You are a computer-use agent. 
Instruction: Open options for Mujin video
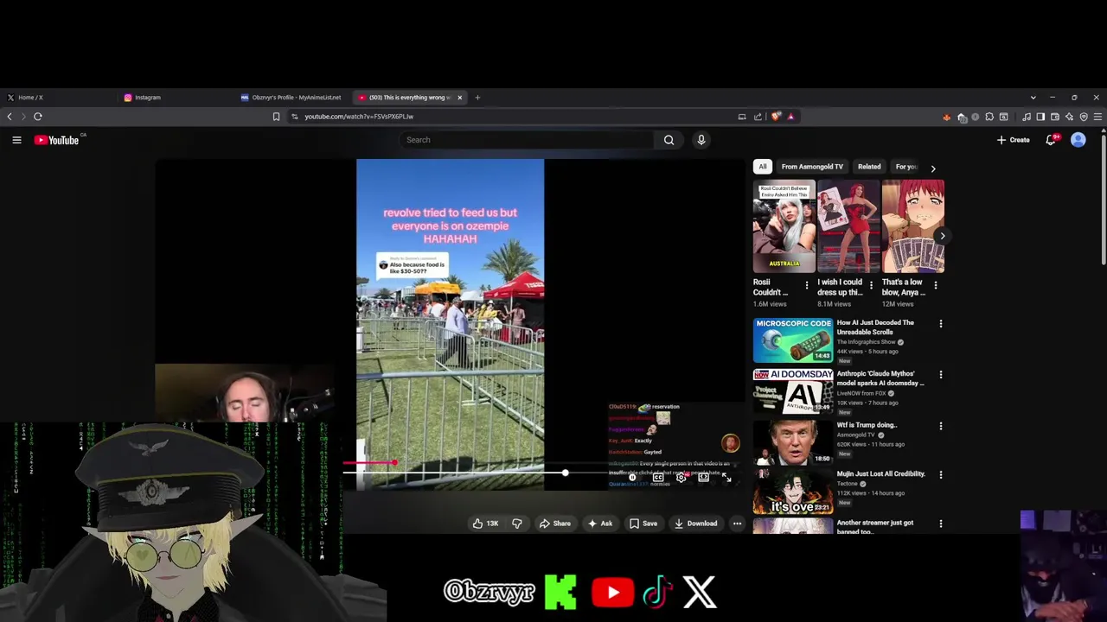[x=941, y=474]
